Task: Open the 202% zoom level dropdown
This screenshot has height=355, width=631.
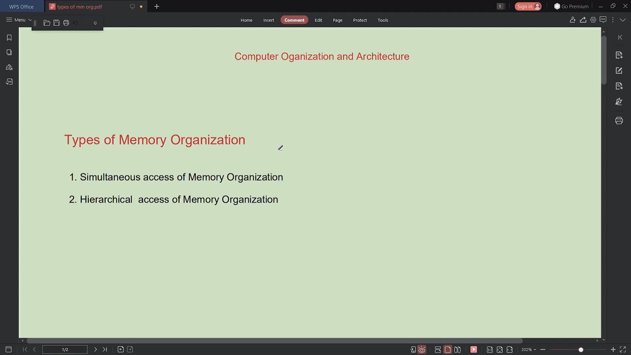Action: pyautogui.click(x=528, y=350)
